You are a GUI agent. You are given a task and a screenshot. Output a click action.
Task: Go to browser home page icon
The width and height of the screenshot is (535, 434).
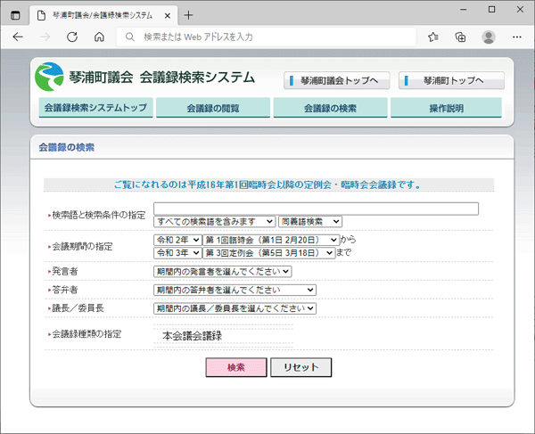point(99,37)
